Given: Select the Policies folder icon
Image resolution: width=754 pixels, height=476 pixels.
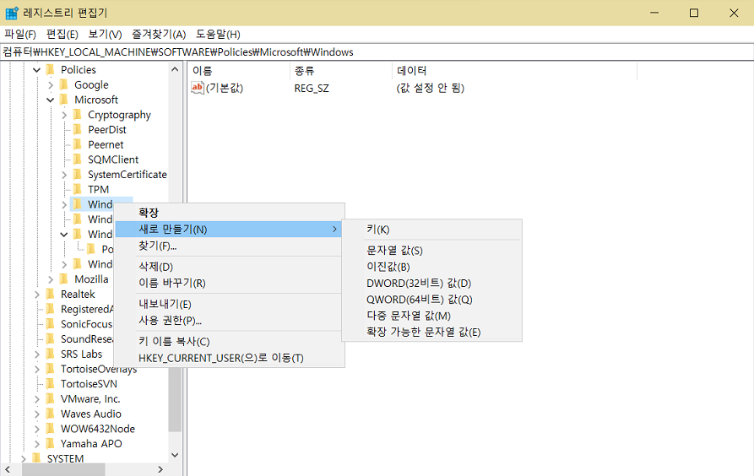Looking at the screenshot, I should pos(51,70).
